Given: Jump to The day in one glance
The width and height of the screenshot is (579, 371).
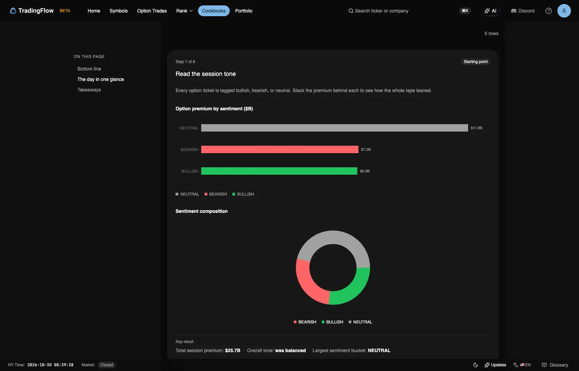Looking at the screenshot, I should point(101,79).
